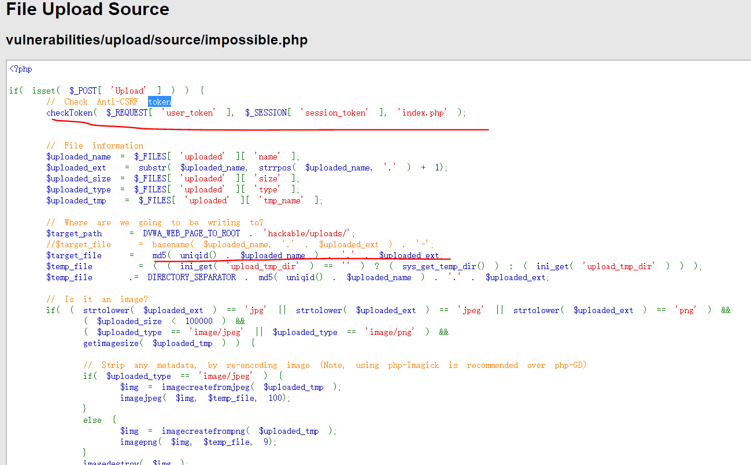Click the 'else' keyword
This screenshot has width=751, height=465.
click(93, 420)
